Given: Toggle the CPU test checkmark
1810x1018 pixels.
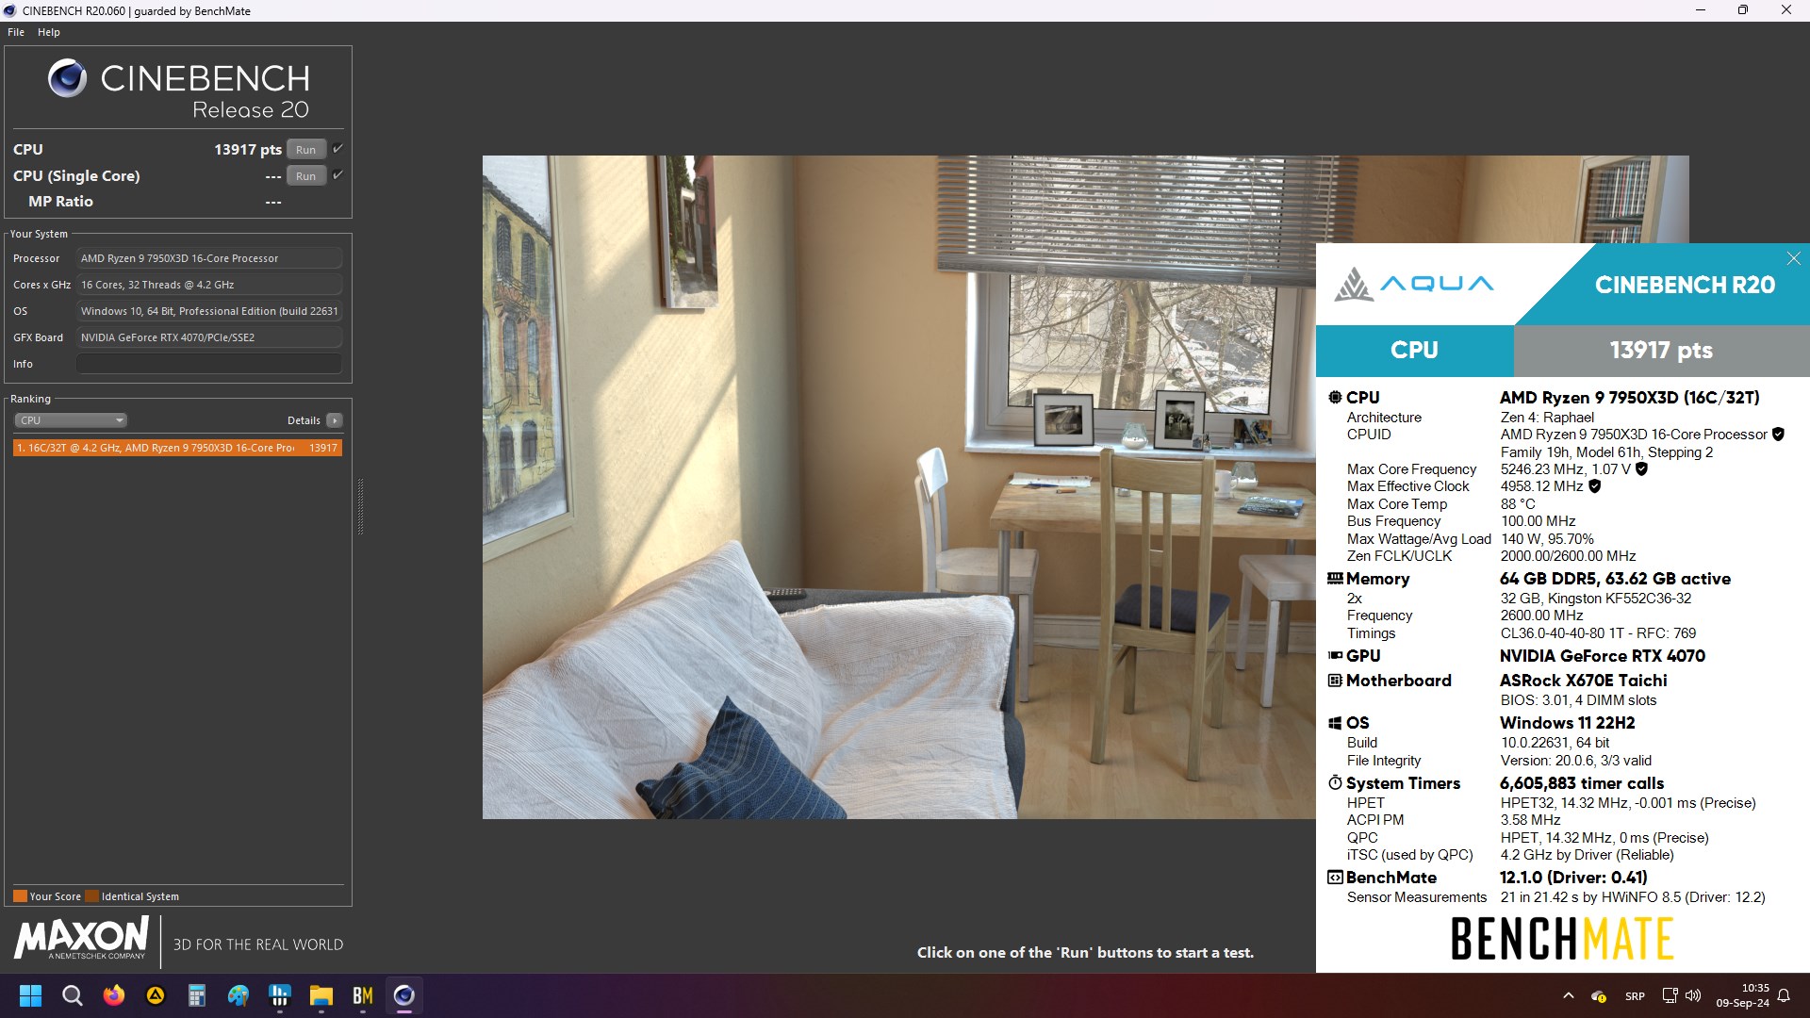Looking at the screenshot, I should (337, 149).
